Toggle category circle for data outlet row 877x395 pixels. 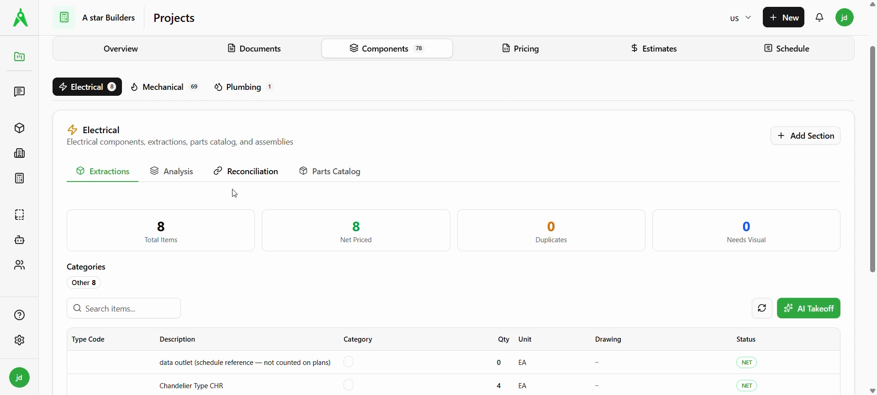349,362
